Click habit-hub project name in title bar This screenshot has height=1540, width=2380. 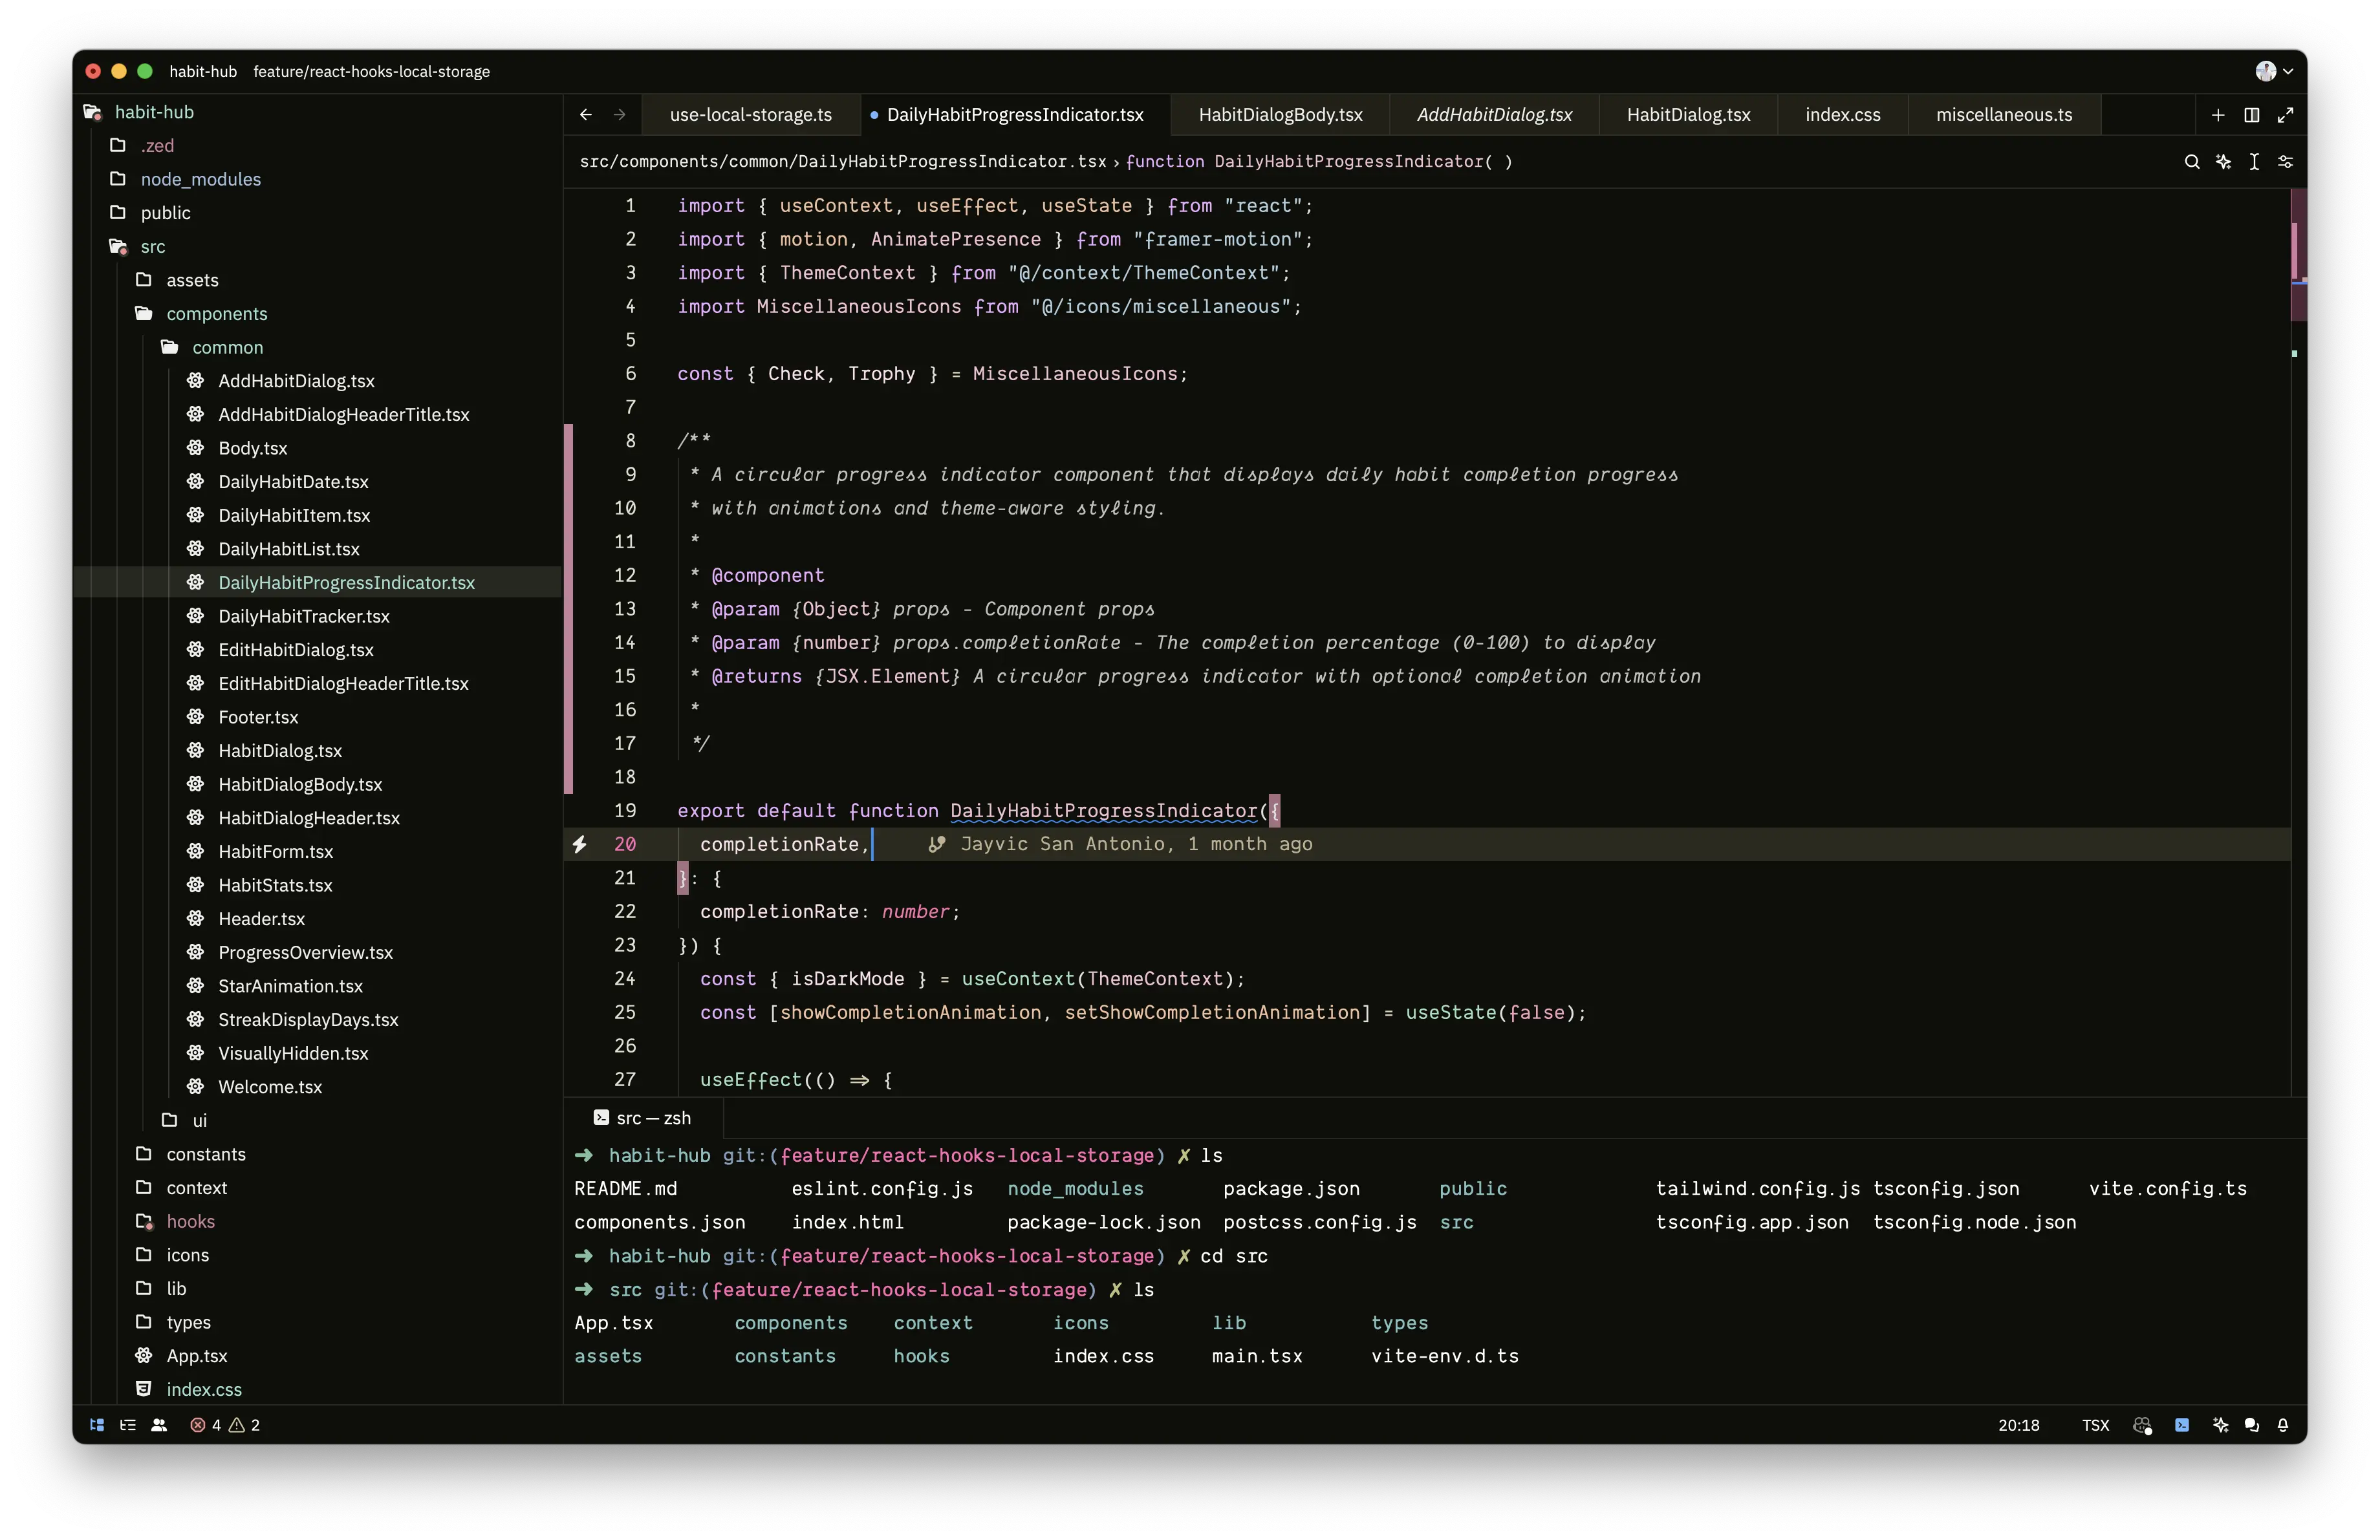pos(203,72)
